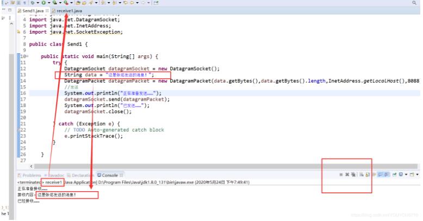Minimize the editor area via minimize icon
This screenshot has height=221, width=423.
4,10
